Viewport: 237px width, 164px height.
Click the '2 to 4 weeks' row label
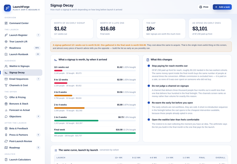point(60,105)
